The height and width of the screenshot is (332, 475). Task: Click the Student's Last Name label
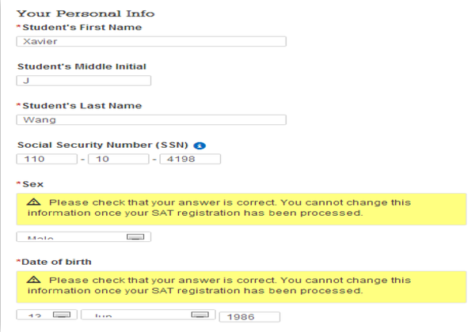coord(82,106)
